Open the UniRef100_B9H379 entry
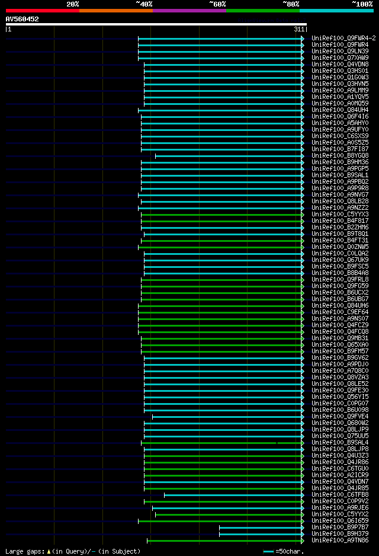 (340, 534)
